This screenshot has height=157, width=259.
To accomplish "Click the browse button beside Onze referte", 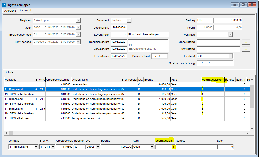I will 246,42.
